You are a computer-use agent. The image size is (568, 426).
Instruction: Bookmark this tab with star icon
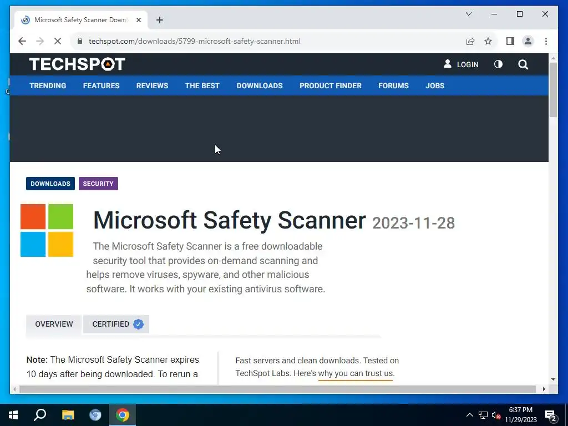pyautogui.click(x=488, y=41)
